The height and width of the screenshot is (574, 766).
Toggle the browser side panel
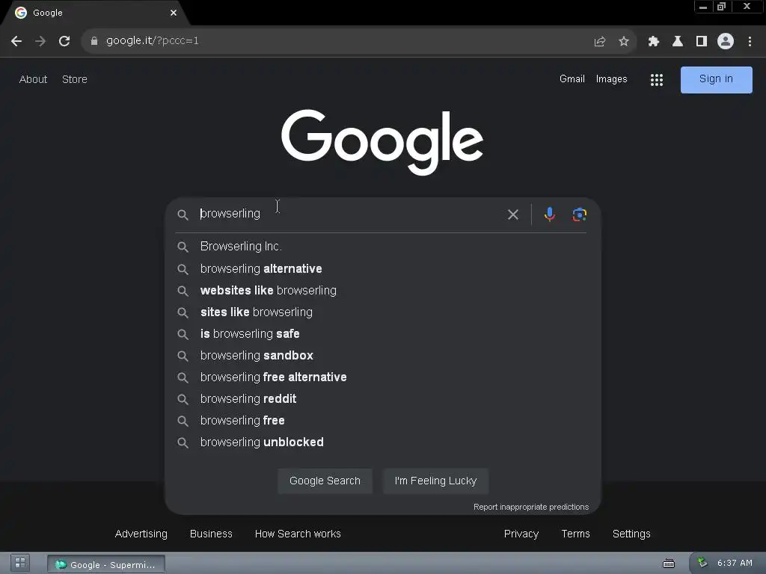pos(702,42)
